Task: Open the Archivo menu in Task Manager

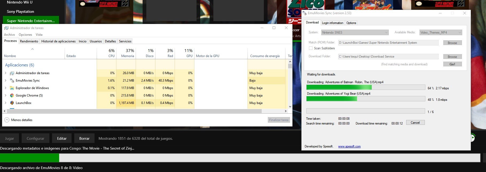Action: 9,35
